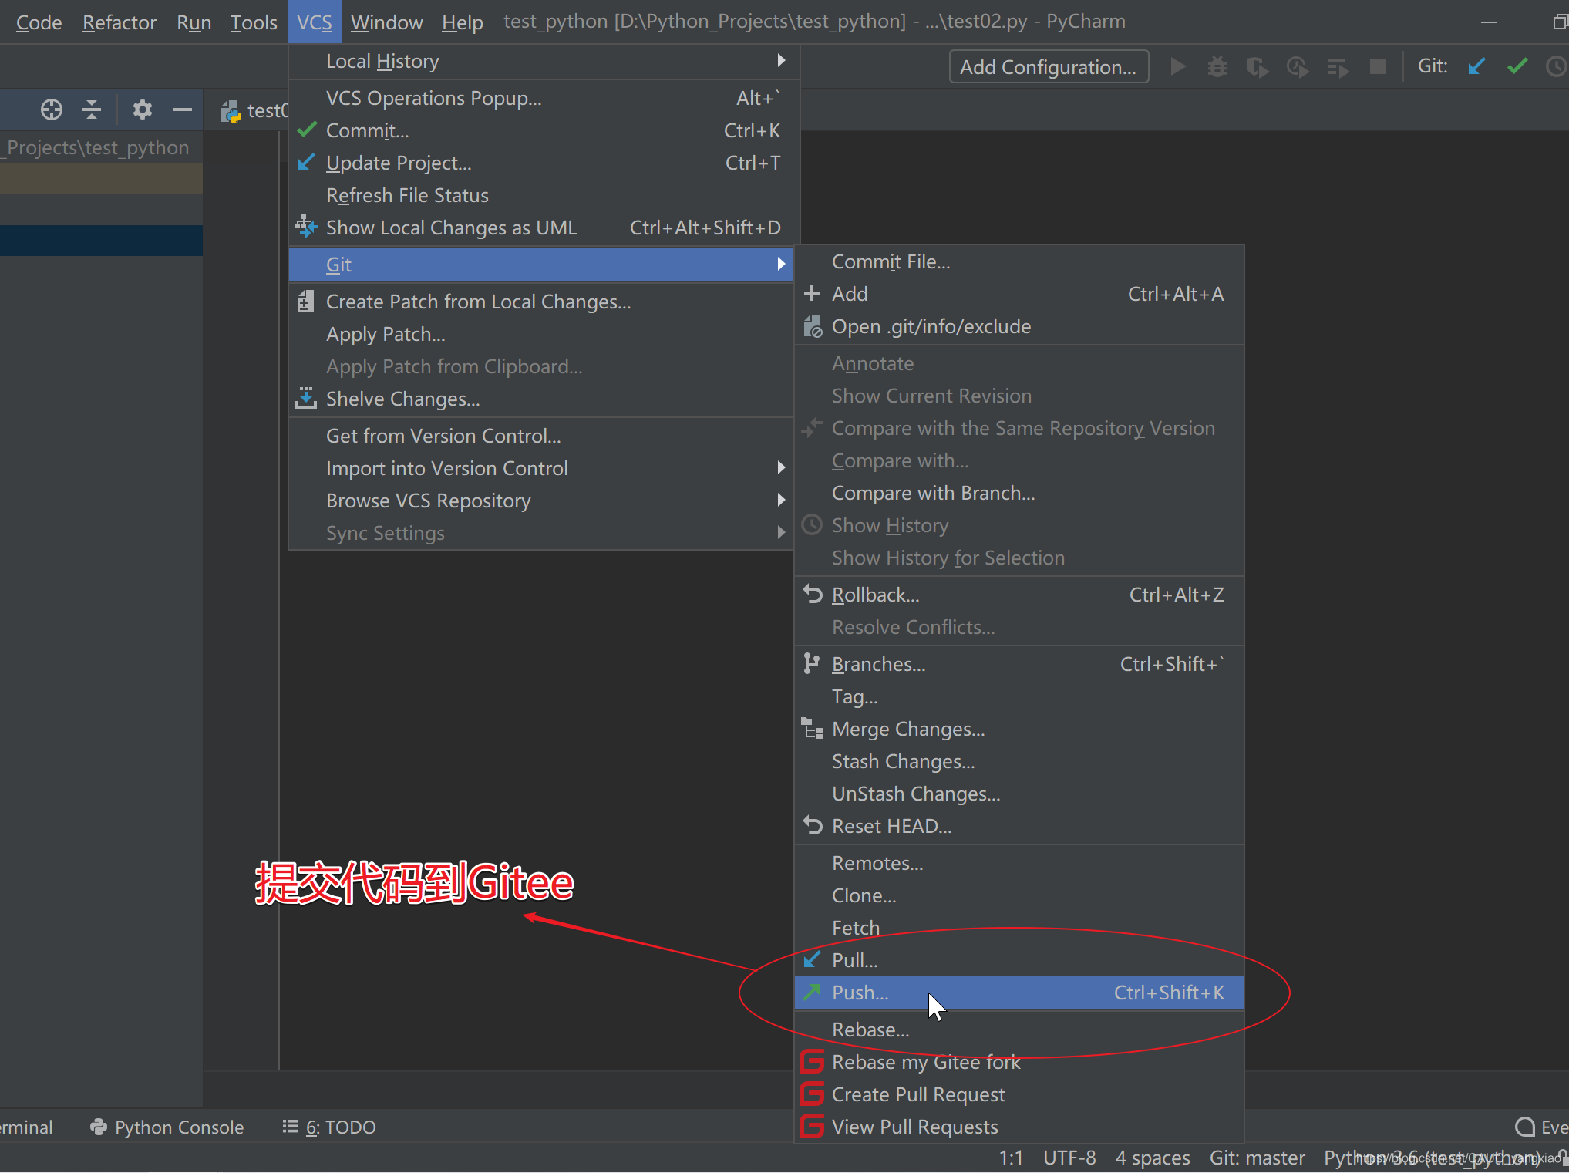1569x1173 pixels.
Task: Click the Add Configuration... button
Action: [x=1048, y=67]
